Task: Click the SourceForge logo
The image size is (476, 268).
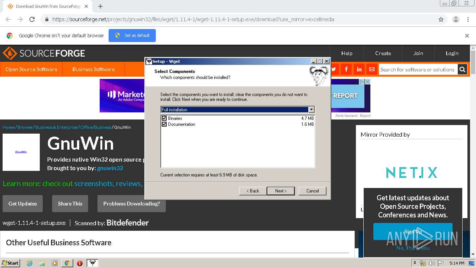Action: tap(44, 53)
